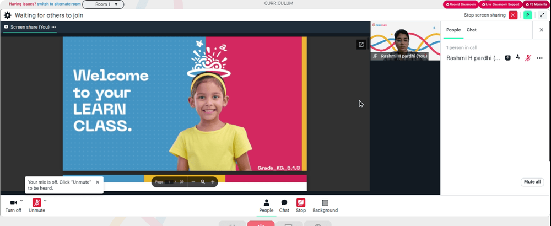Viewport: 551px width, 226px height.
Task: Click the Screen share (You) tab label
Action: (30, 27)
